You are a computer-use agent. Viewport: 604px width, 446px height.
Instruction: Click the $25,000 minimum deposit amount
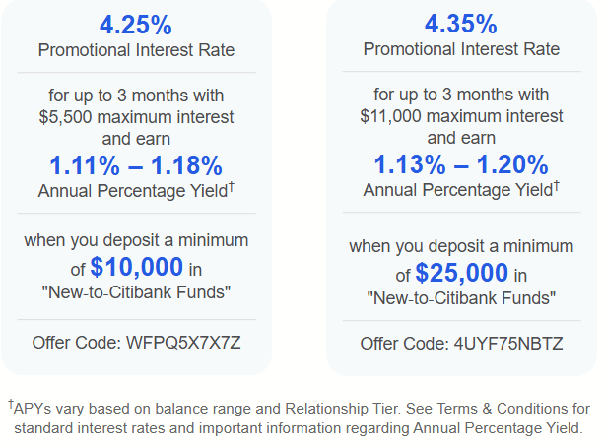point(461,273)
